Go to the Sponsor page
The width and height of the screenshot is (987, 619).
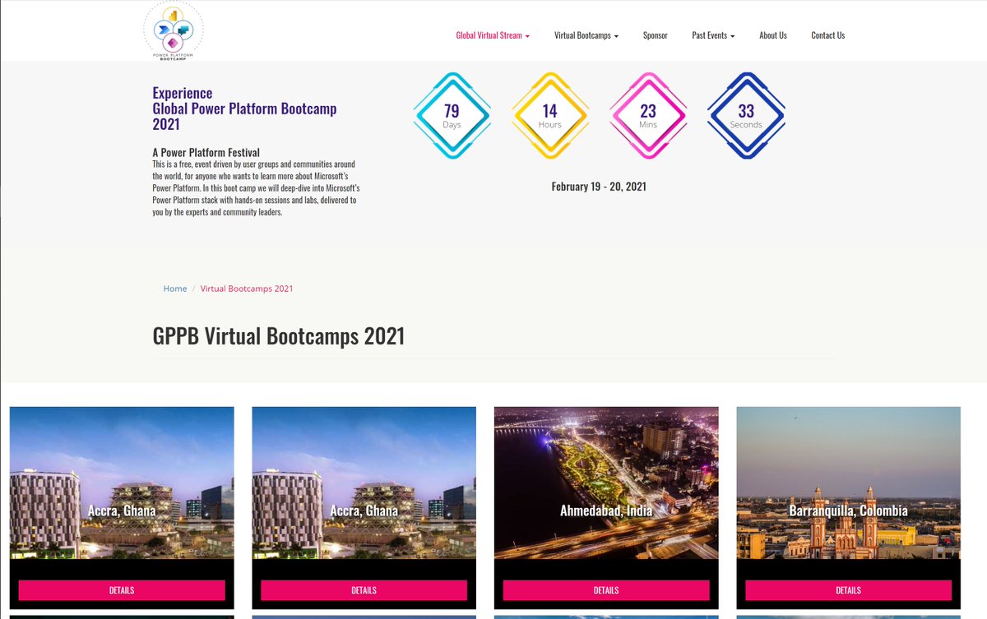656,35
